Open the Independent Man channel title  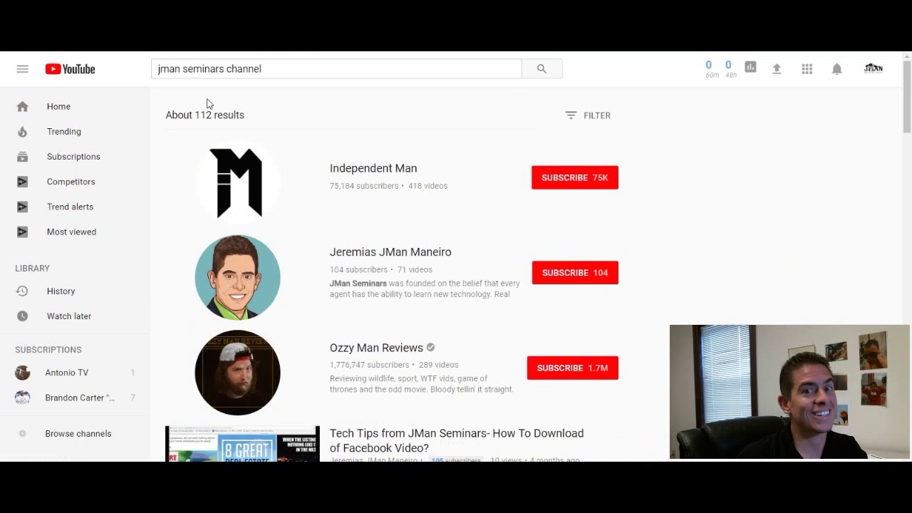point(373,168)
